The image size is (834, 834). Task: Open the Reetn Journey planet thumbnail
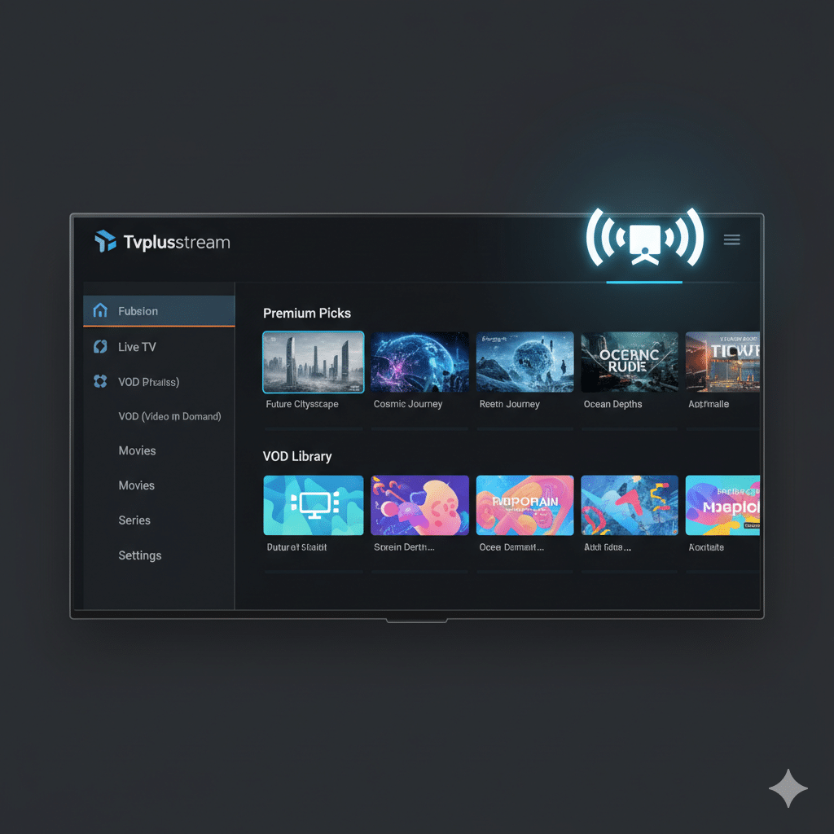coord(525,362)
